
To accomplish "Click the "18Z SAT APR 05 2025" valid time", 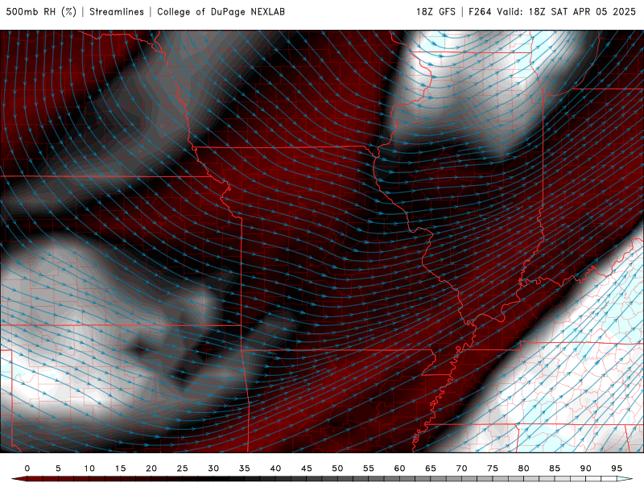I will 582,12.
